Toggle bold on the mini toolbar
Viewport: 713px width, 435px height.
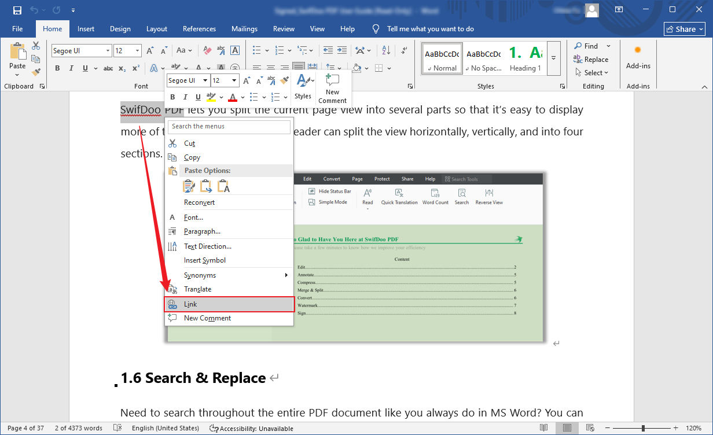click(x=172, y=97)
